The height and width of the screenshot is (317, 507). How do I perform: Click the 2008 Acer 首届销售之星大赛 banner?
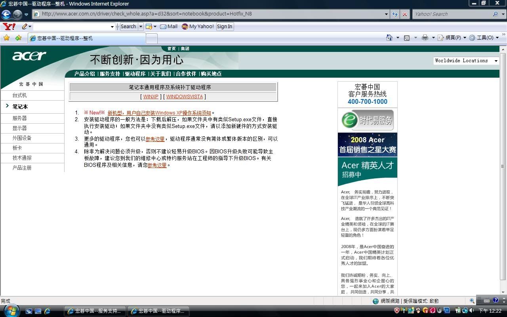[367, 145]
